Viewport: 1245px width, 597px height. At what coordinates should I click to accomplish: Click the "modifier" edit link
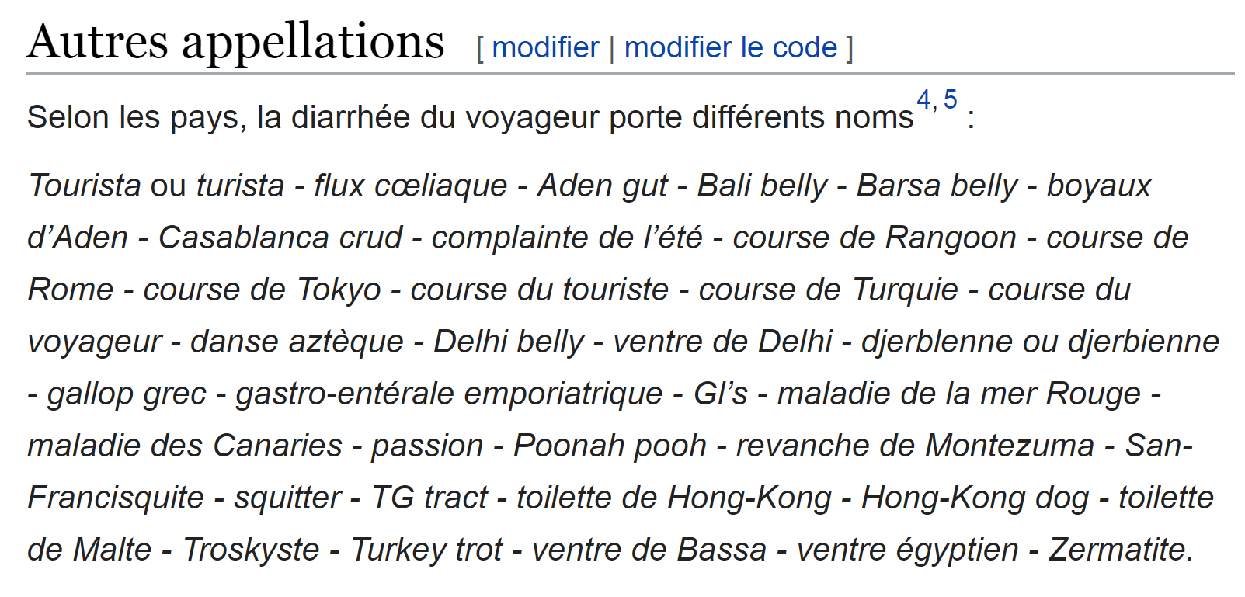[545, 47]
